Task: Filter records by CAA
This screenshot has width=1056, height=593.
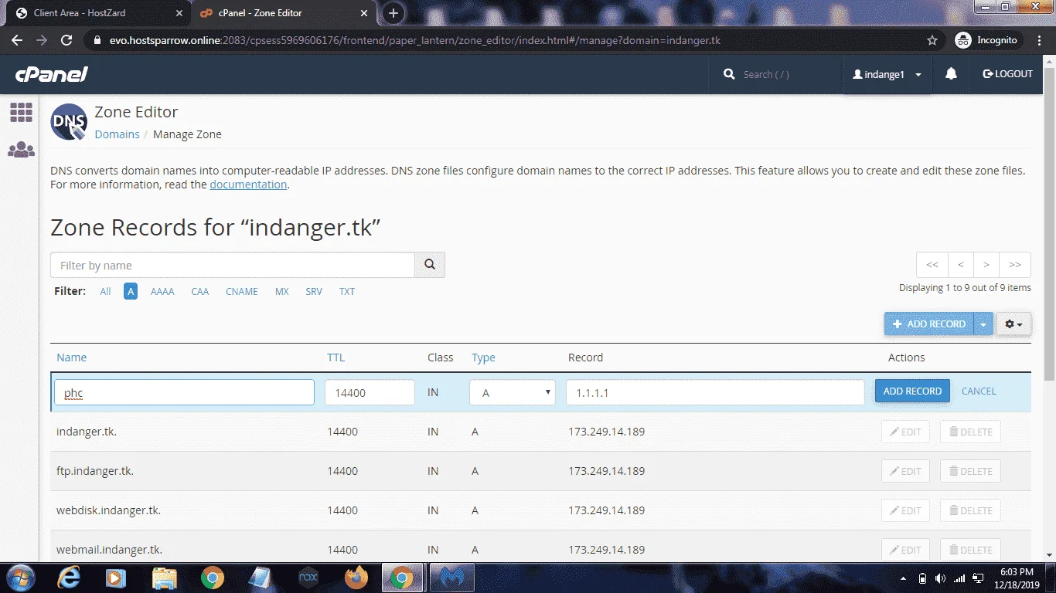Action: point(200,292)
